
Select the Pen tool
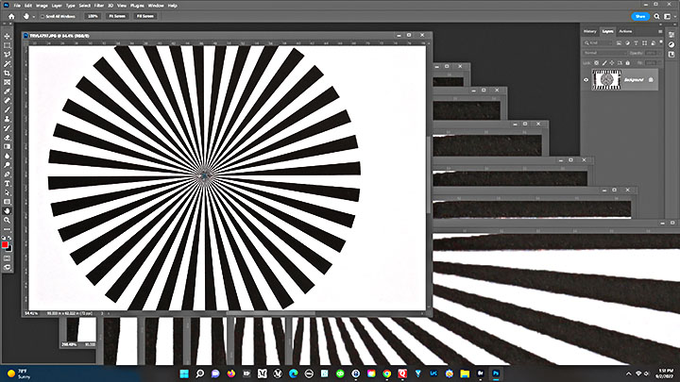pos(7,174)
